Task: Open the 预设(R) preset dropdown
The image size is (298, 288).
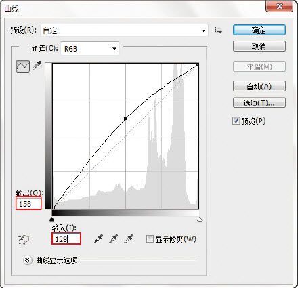Action: tap(125, 30)
